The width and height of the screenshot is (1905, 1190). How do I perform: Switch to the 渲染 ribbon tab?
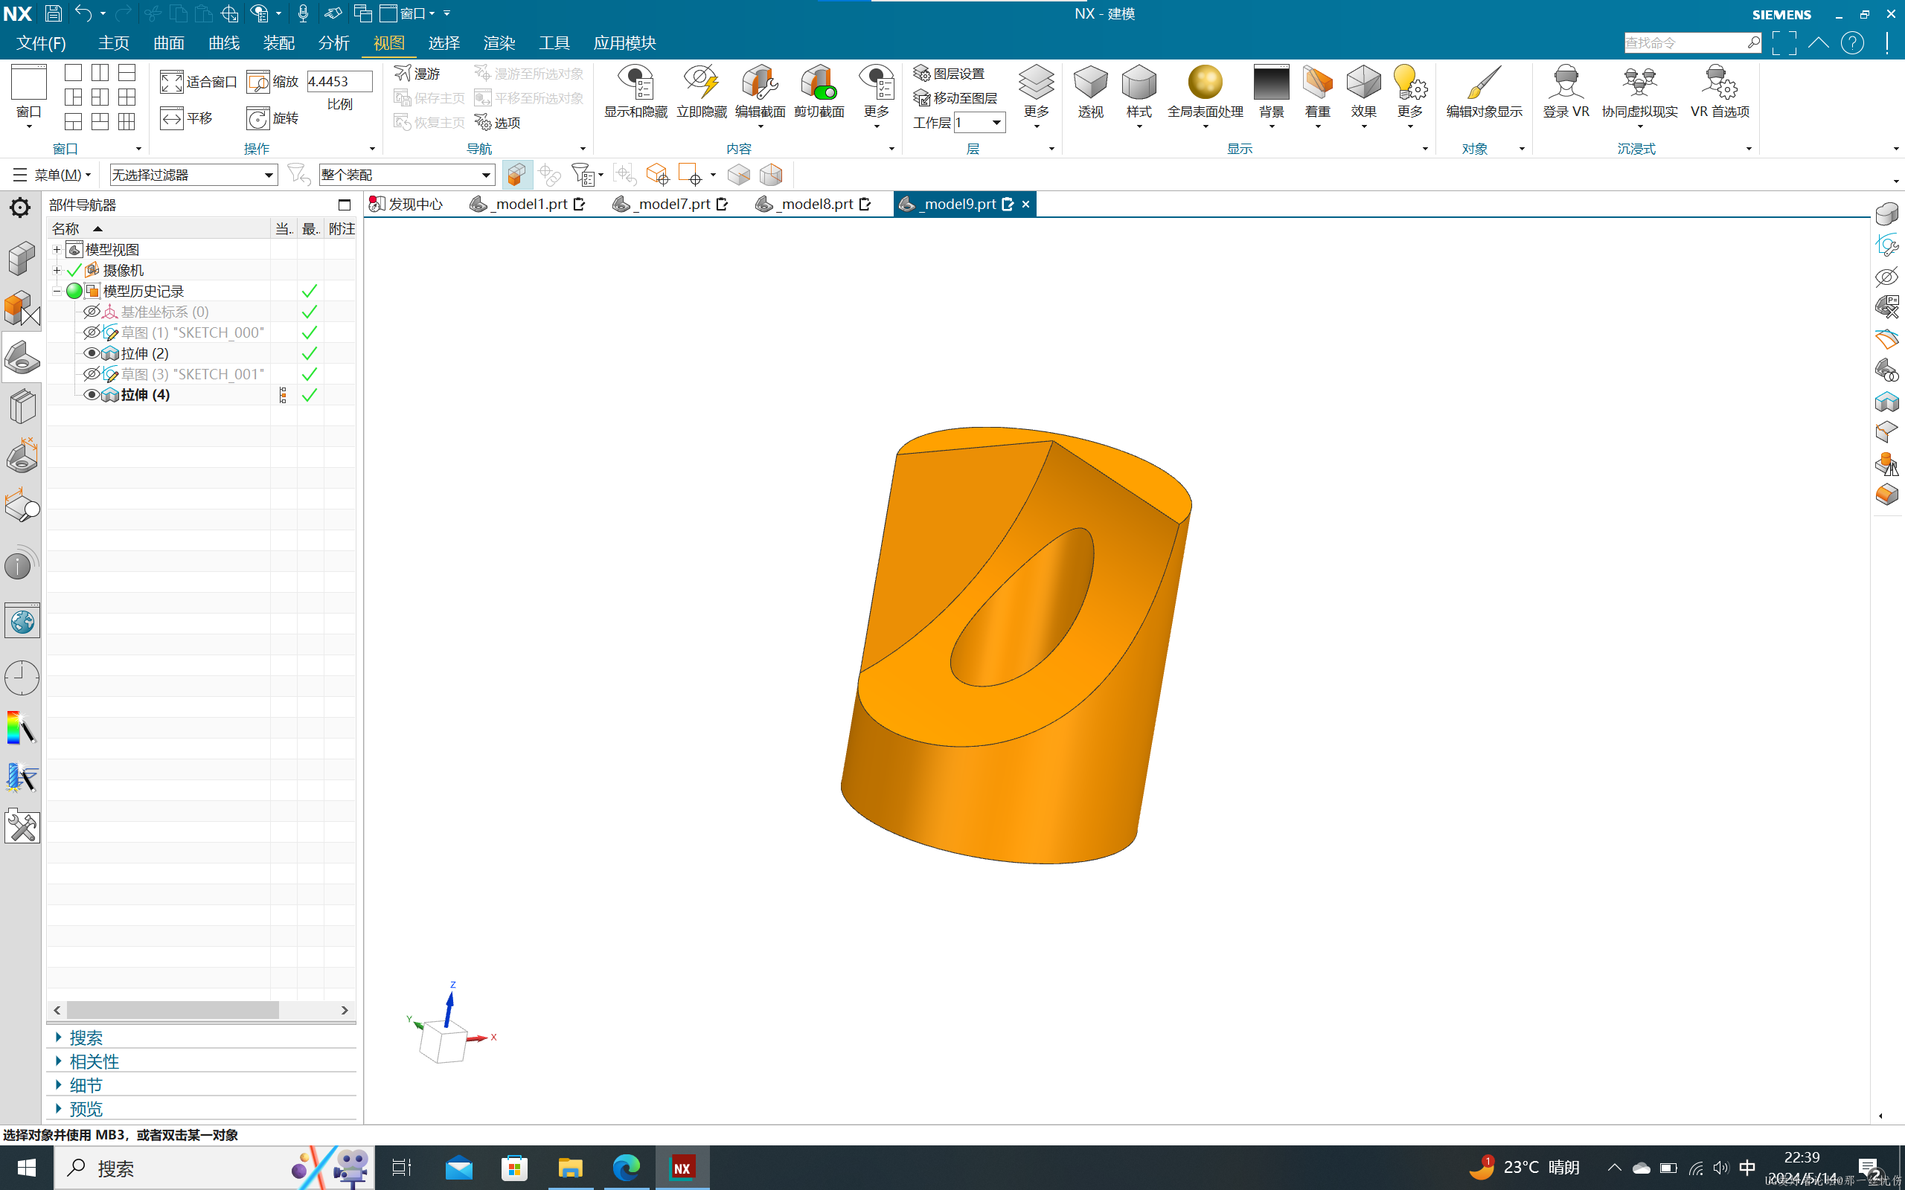tap(499, 42)
